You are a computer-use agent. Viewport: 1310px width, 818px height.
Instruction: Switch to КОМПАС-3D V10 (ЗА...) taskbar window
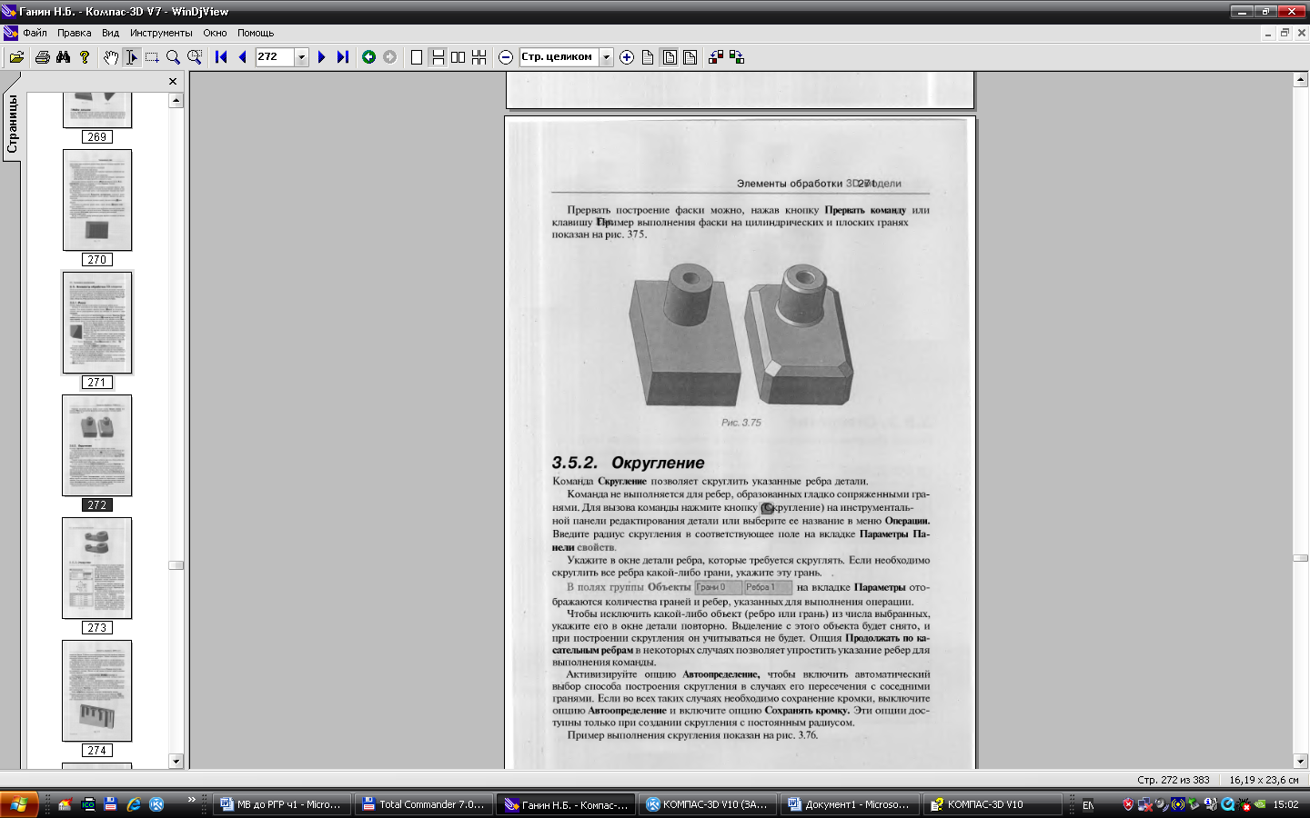coord(707,804)
